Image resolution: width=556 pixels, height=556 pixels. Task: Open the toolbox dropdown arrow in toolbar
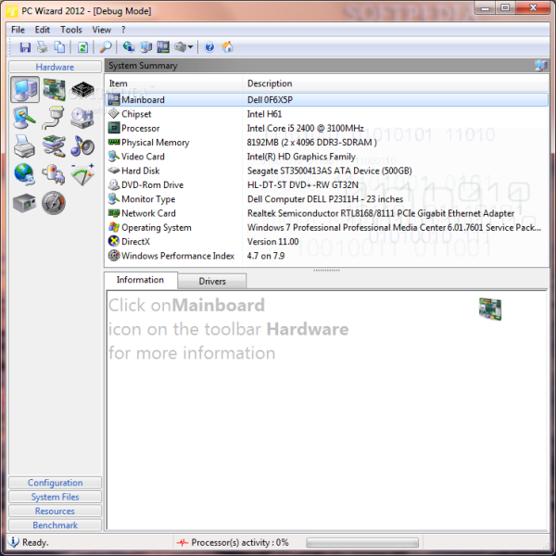[x=190, y=47]
